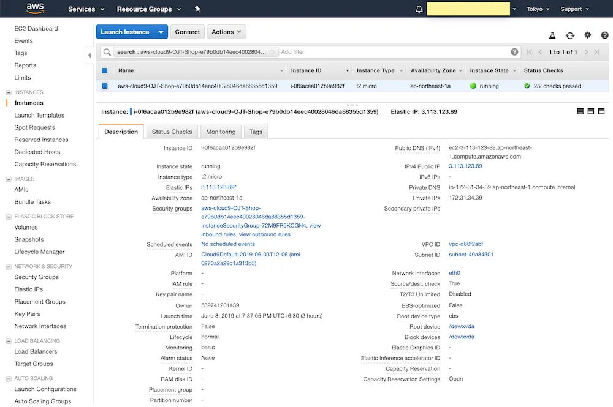Open the Actions dropdown
The image size is (613, 407).
(226, 32)
